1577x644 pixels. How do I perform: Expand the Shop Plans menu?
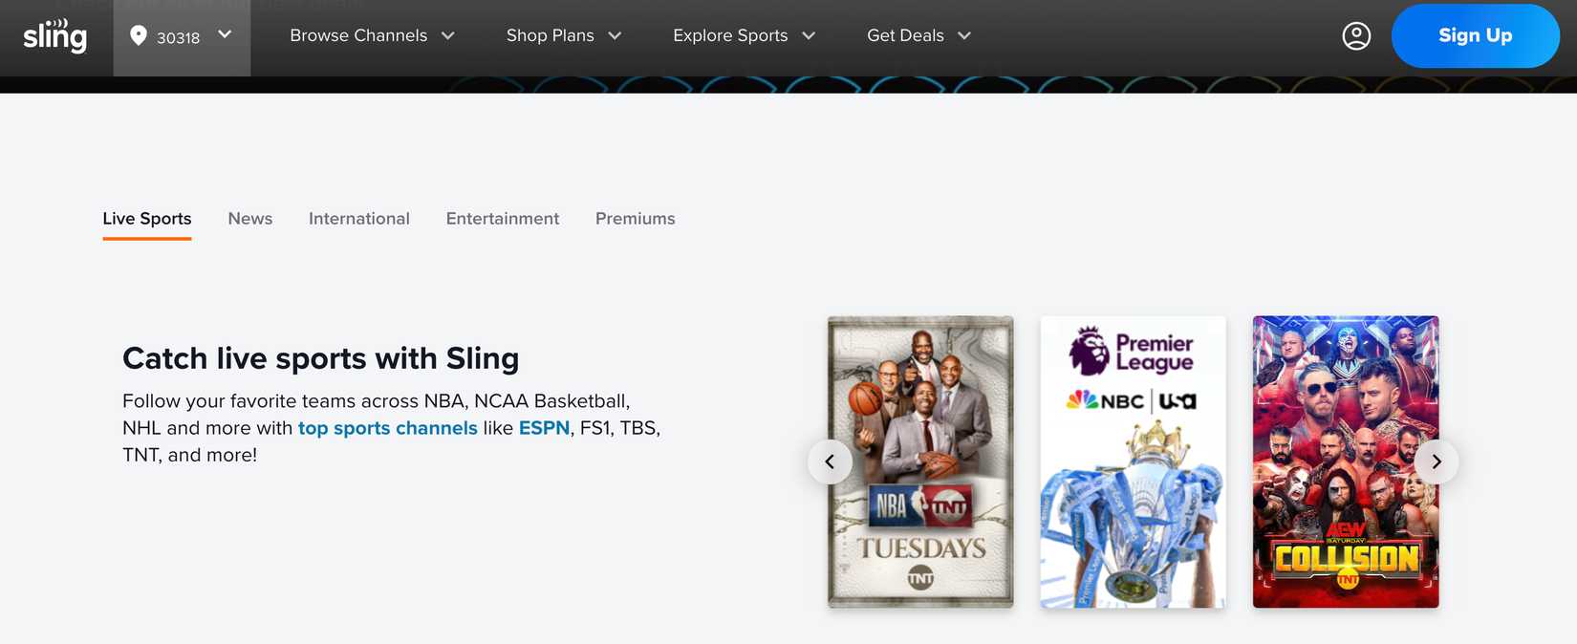tap(564, 35)
